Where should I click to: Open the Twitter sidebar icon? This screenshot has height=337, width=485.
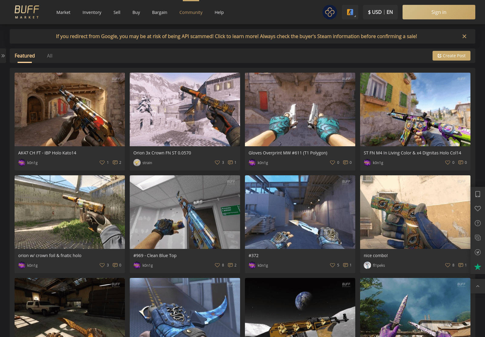tap(478, 252)
